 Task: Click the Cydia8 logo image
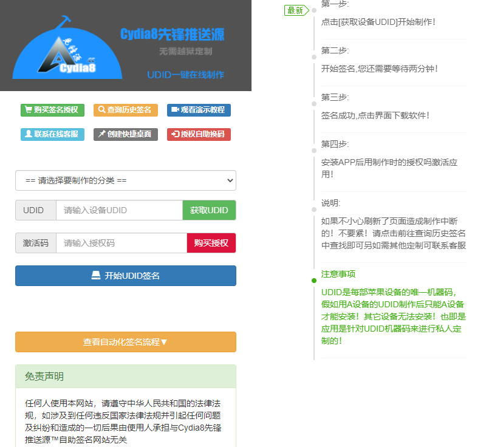(67, 47)
